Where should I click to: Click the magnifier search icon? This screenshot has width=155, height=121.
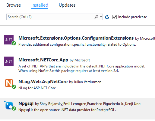click(96, 17)
